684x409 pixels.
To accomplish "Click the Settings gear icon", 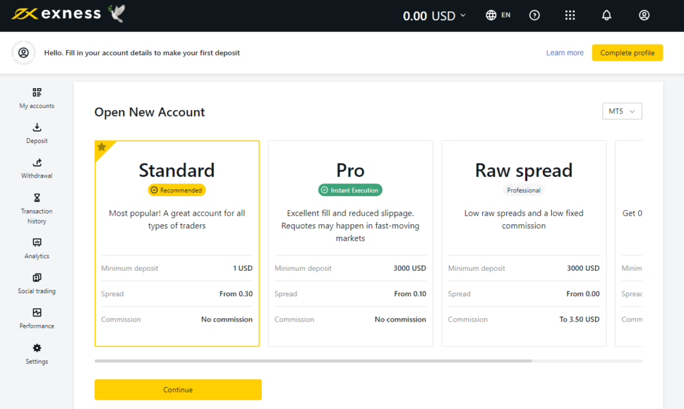I will tap(37, 348).
